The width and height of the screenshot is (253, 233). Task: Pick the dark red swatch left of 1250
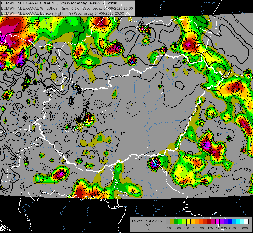pyautogui.click(x=209, y=221)
